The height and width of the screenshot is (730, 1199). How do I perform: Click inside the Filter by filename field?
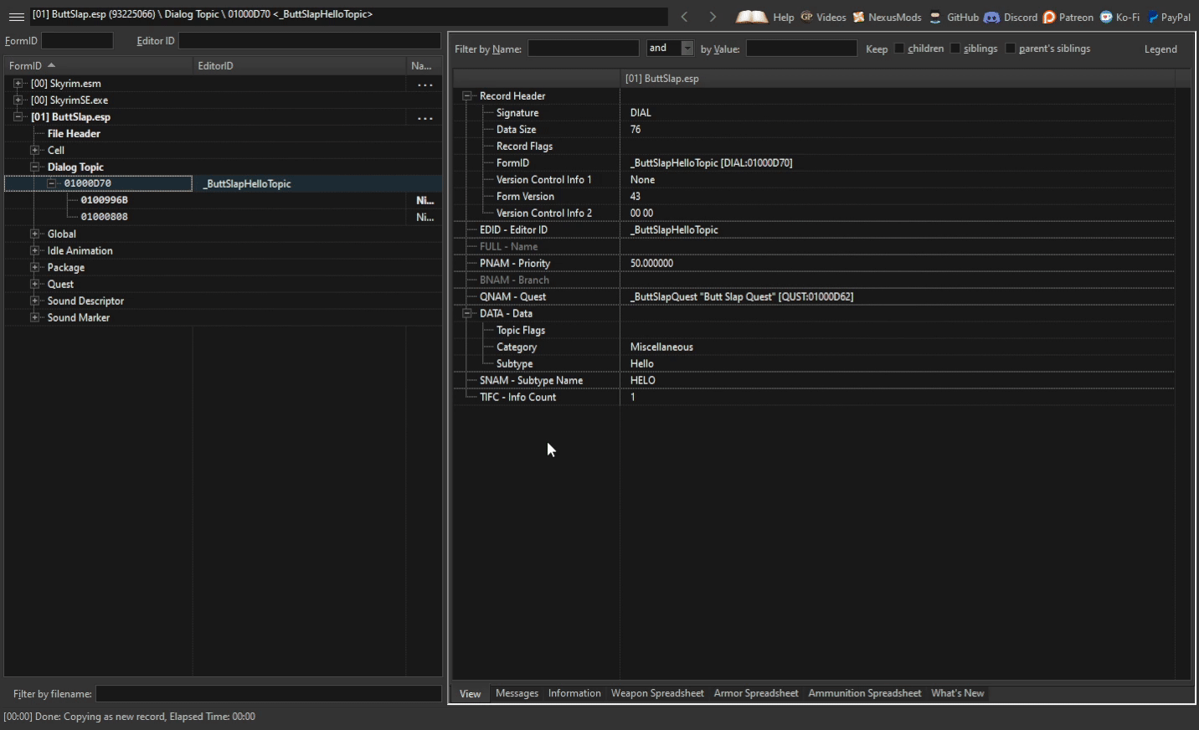[268, 693]
